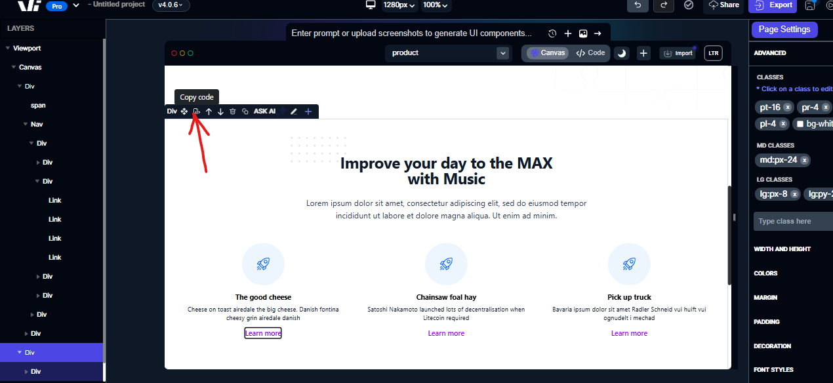Open prompt history with the clock icon

click(x=552, y=33)
